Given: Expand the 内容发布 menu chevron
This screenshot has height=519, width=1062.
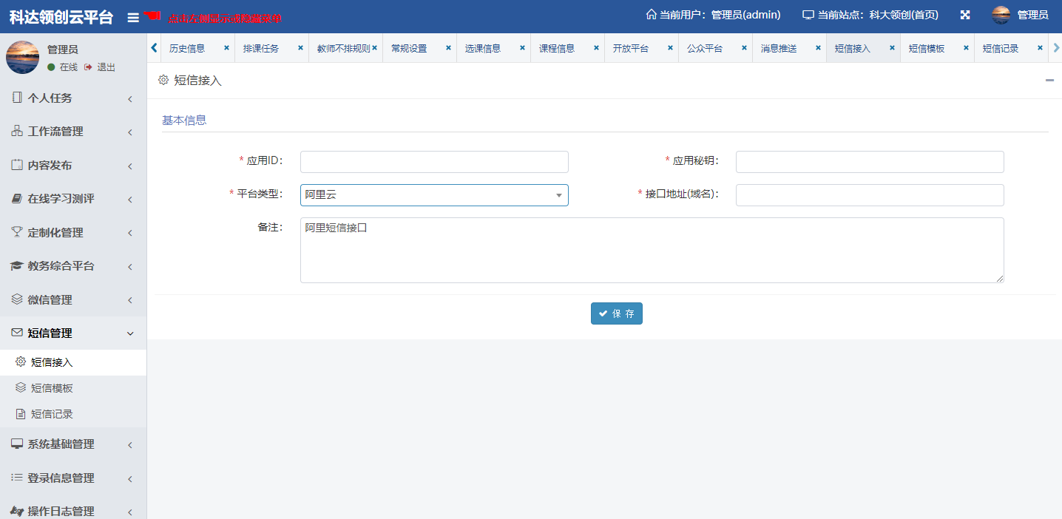Looking at the screenshot, I should click(130, 166).
